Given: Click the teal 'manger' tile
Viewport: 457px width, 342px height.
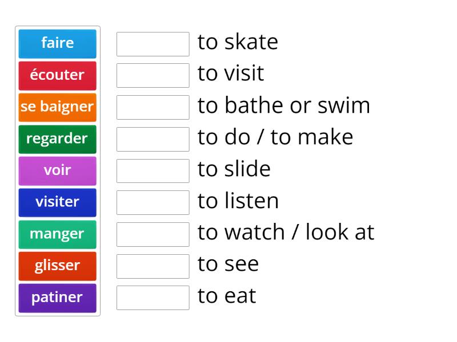Looking at the screenshot, I should pyautogui.click(x=57, y=234).
